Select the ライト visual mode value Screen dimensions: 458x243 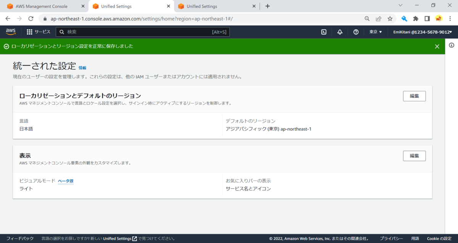point(26,189)
